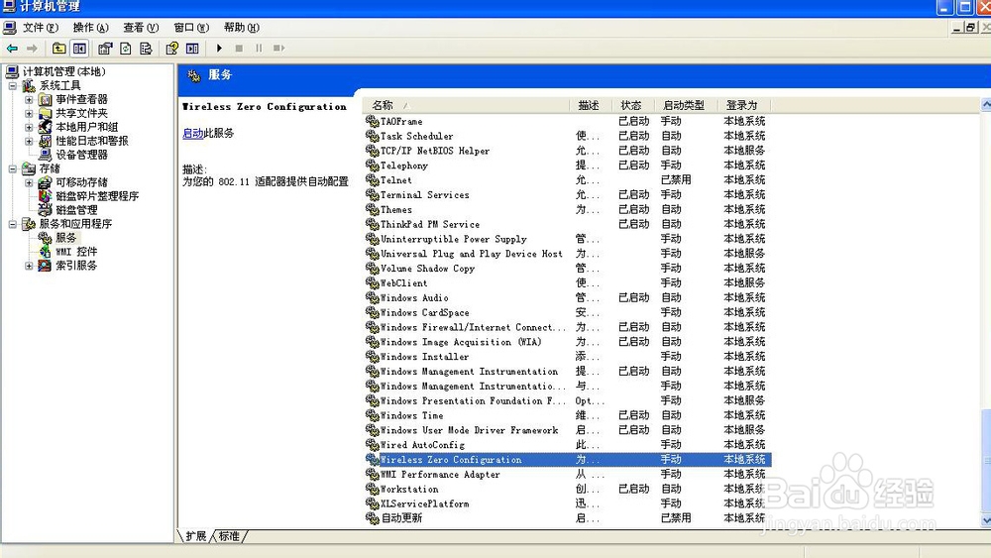Image resolution: width=991 pixels, height=558 pixels.
Task: Click the services list scroll down arrow
Action: click(x=986, y=520)
